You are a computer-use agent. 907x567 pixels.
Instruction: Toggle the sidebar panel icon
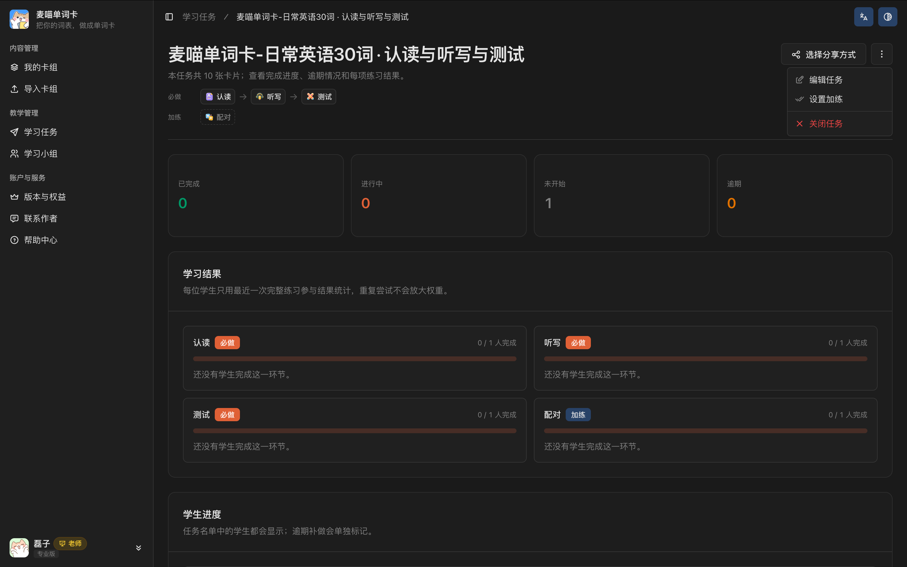[169, 17]
